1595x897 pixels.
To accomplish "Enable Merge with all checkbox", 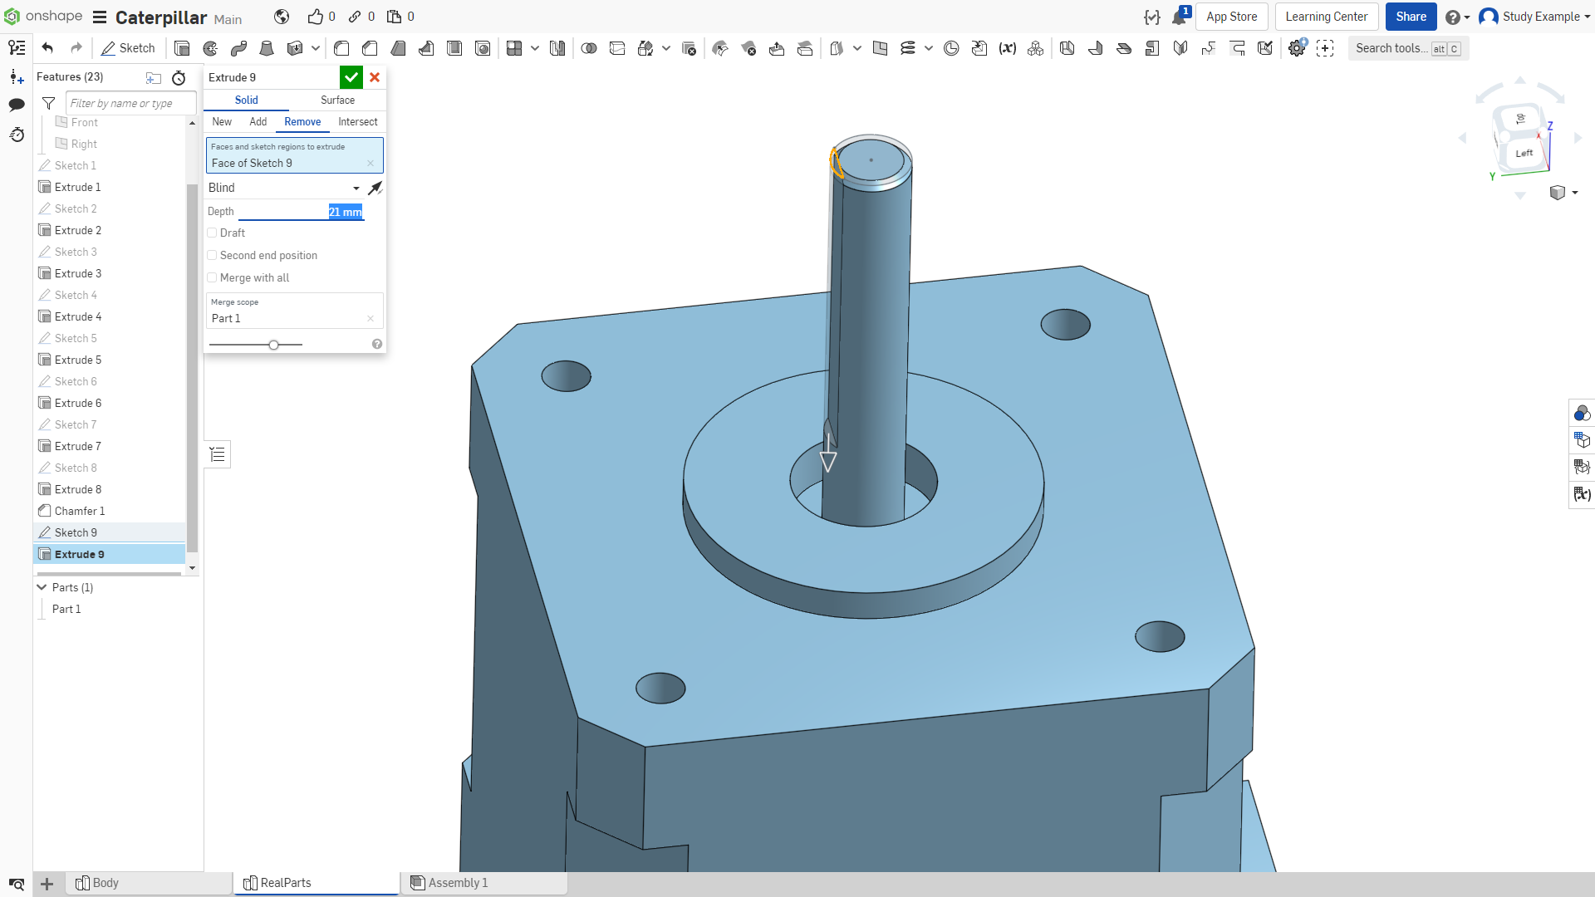I will [213, 278].
